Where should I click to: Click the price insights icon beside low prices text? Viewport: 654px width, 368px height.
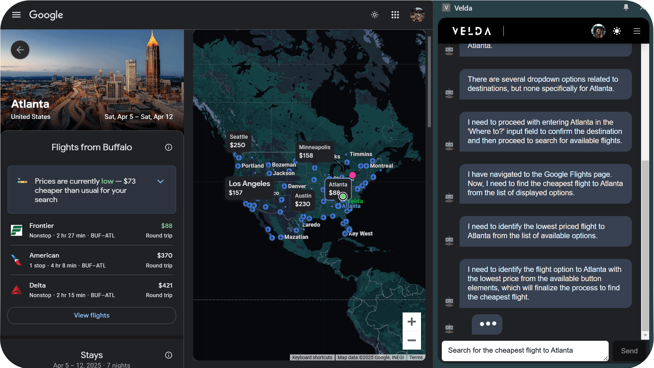pos(22,181)
